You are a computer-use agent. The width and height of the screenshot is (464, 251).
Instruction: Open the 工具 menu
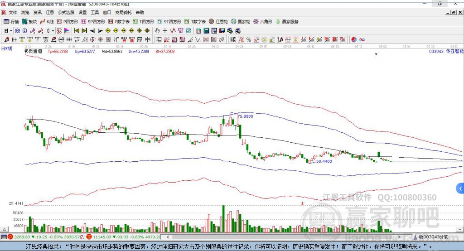[95, 12]
